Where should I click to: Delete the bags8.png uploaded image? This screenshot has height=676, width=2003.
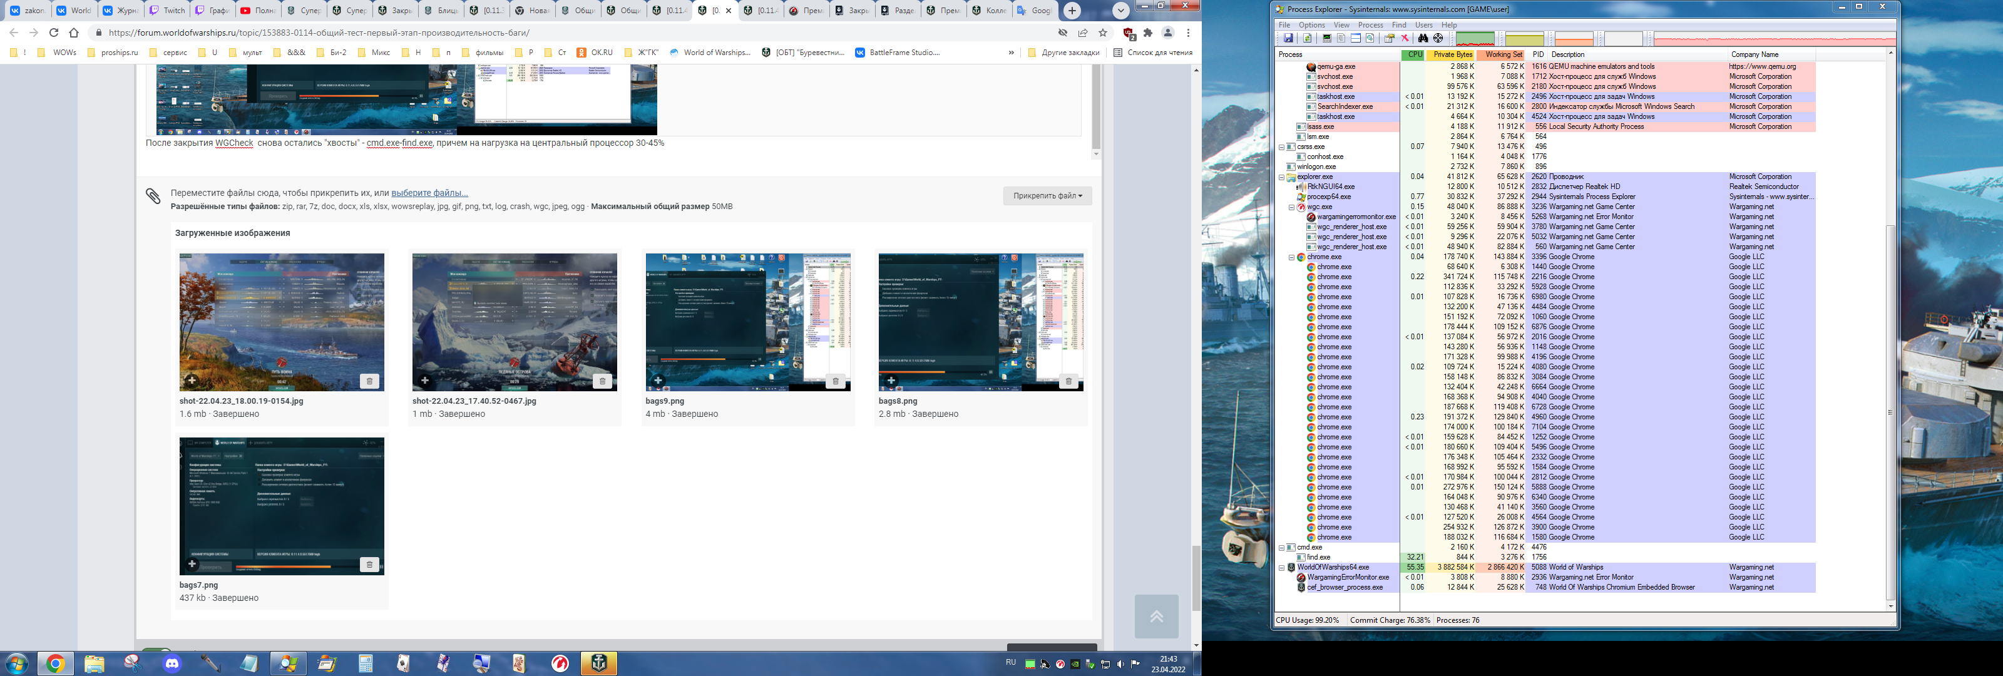[1068, 381]
